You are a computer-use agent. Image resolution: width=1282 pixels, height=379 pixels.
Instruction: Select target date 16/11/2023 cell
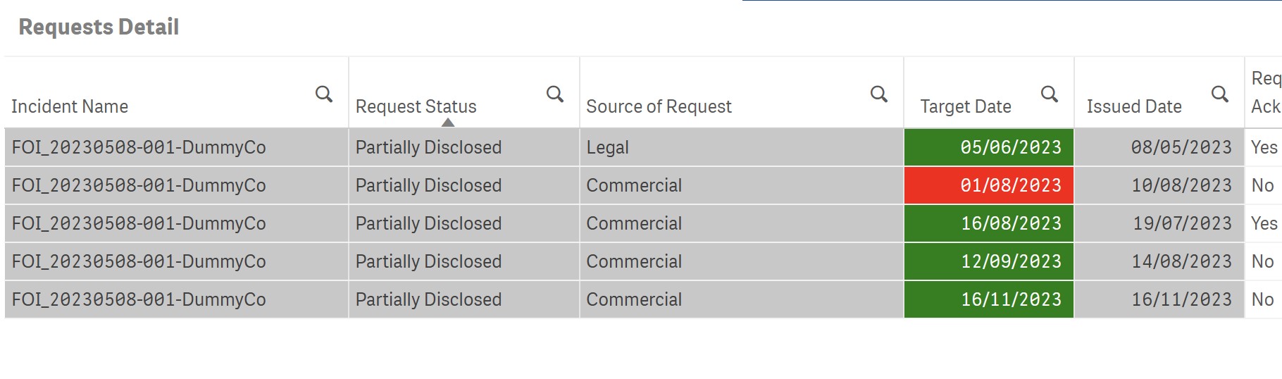pos(989,299)
